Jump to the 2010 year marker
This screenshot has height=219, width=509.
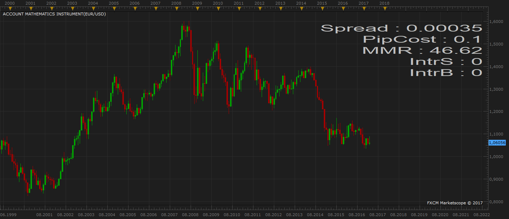coord(218,9)
